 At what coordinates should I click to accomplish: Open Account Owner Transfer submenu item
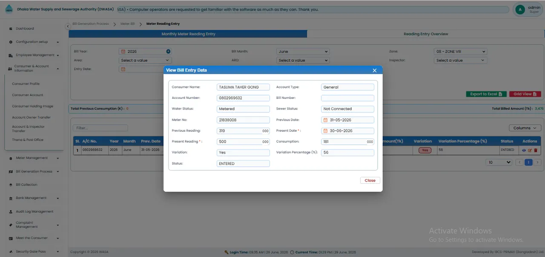[x=31, y=117]
